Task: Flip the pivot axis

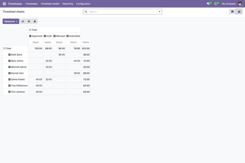Action: (23, 21)
